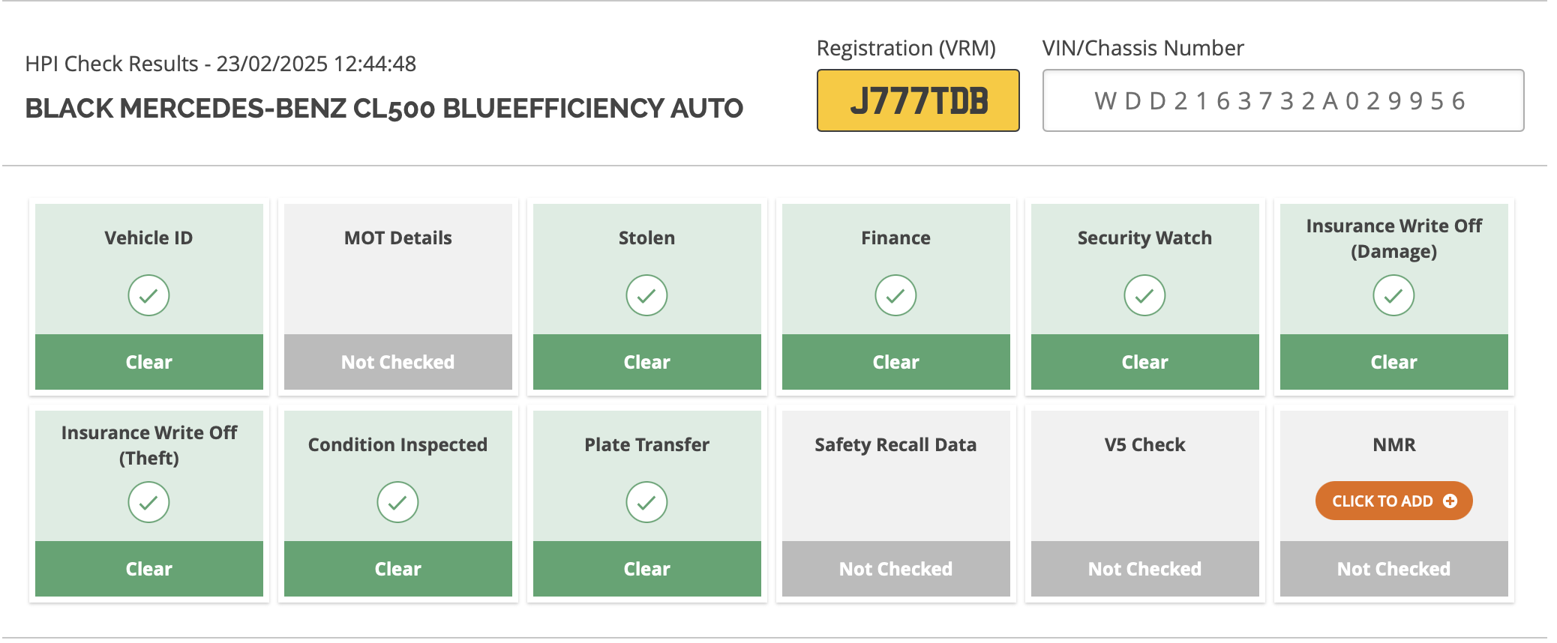This screenshot has width=1557, height=643.
Task: Click the 'V5 Check' card title
Action: 1144,444
